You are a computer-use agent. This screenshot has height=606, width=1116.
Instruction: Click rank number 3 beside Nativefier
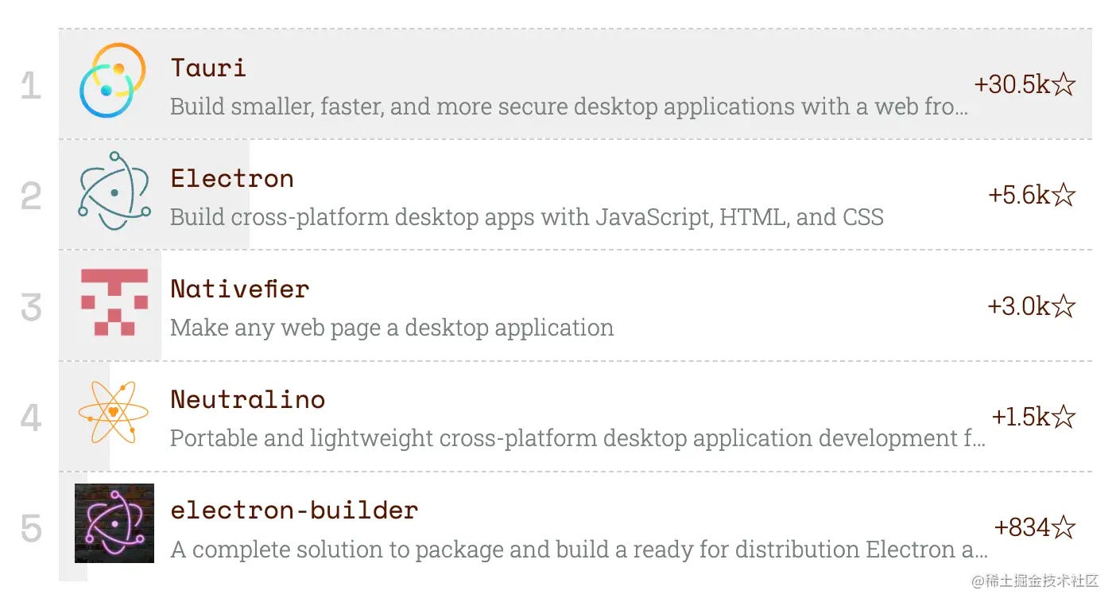click(31, 307)
